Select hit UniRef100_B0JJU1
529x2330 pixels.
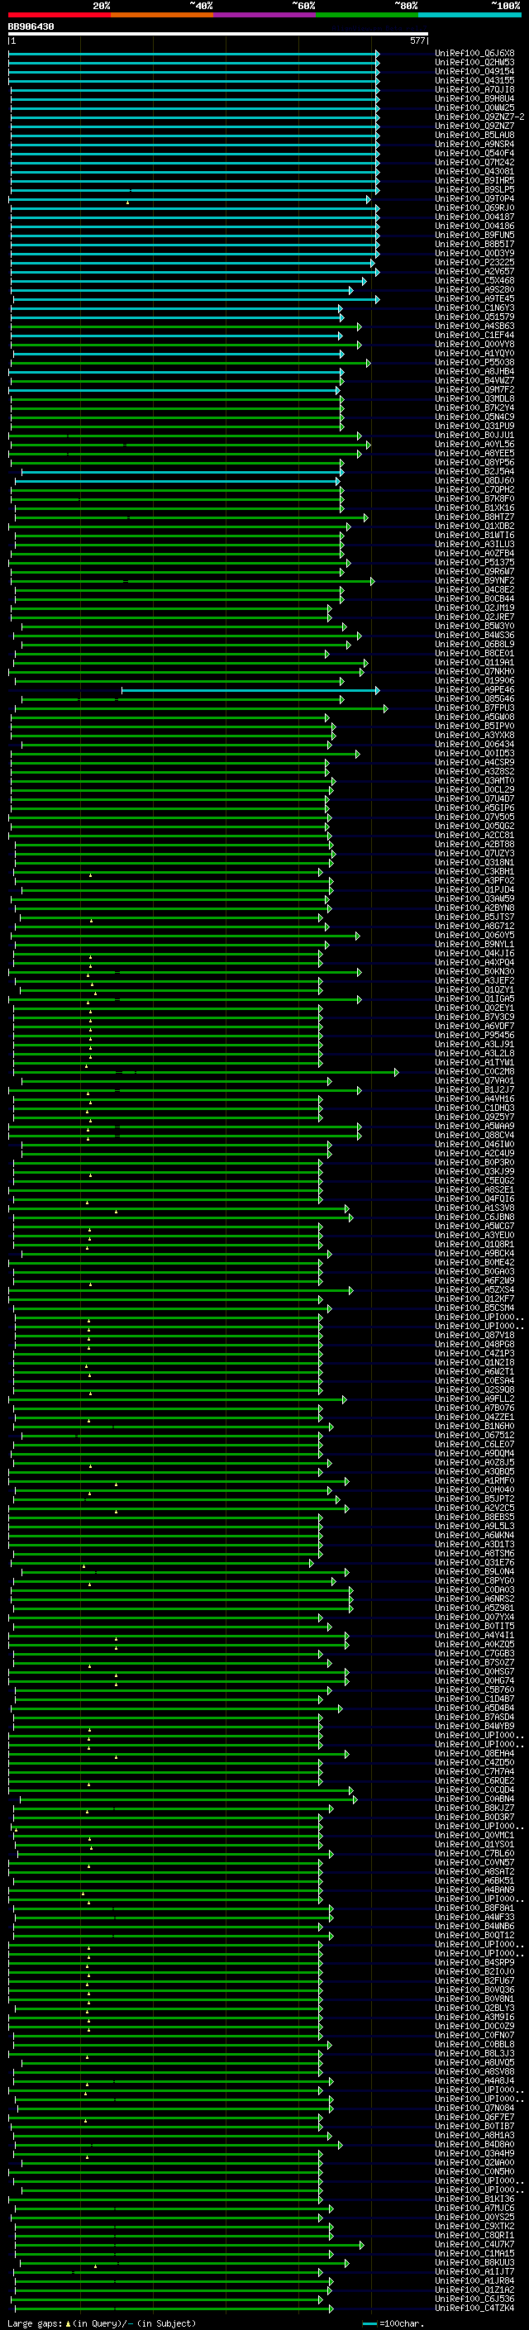click(x=474, y=435)
